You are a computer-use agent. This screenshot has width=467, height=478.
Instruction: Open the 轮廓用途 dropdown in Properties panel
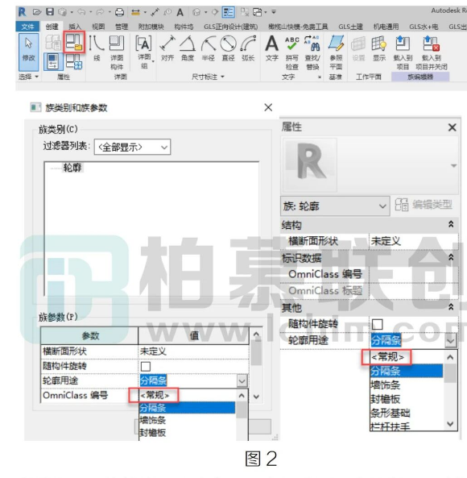point(451,340)
